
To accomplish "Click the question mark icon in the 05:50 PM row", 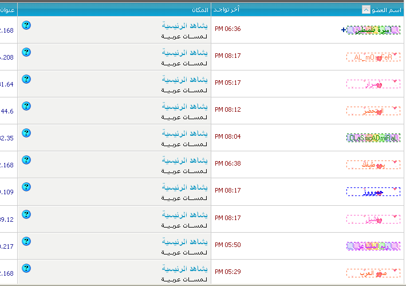I will pos(26,241).
